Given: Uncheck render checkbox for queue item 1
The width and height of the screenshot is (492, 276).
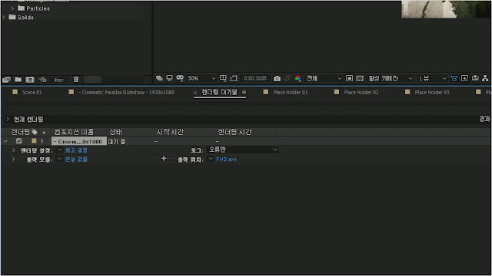Looking at the screenshot, I should pyautogui.click(x=18, y=141).
